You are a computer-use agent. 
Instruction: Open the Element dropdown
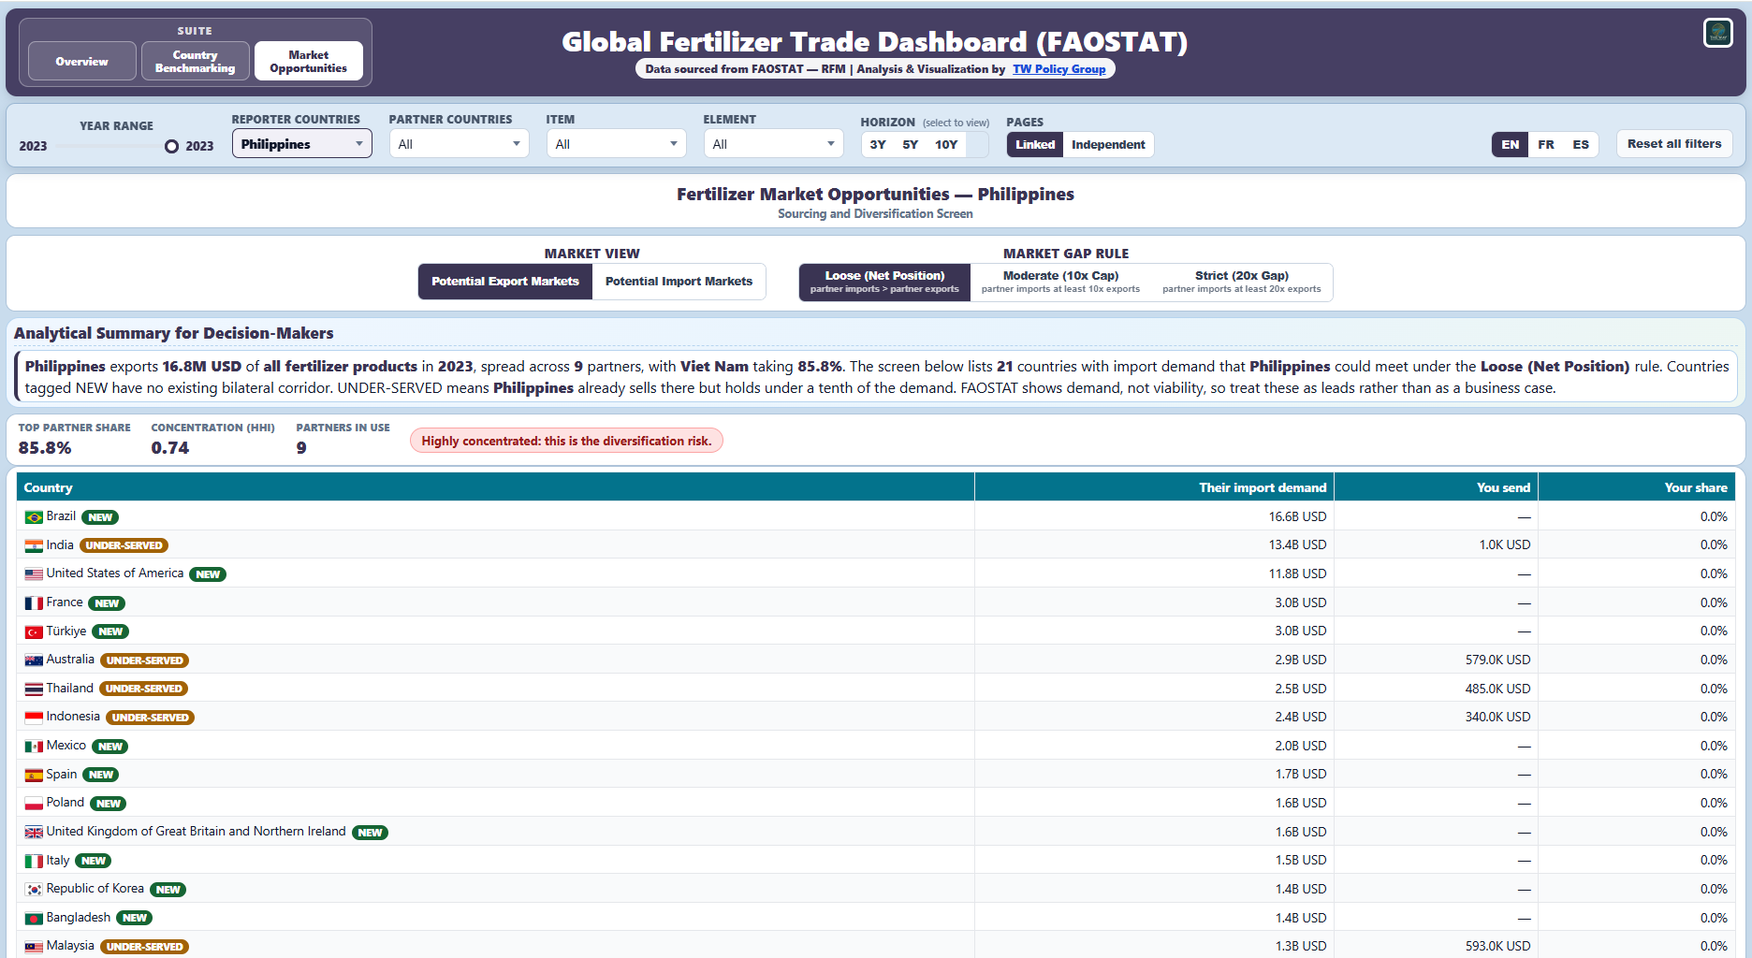point(773,144)
